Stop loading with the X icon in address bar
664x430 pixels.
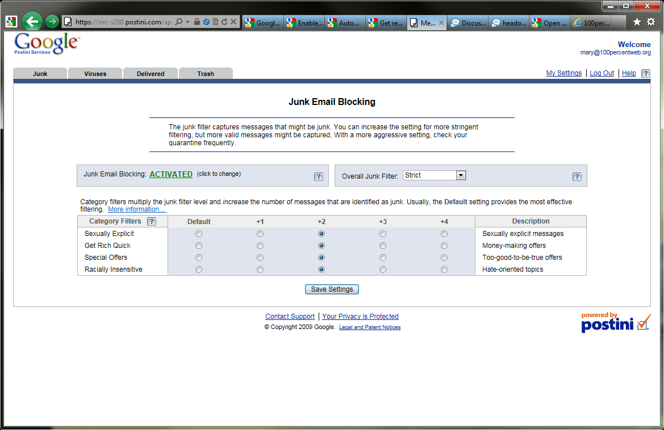coord(233,22)
